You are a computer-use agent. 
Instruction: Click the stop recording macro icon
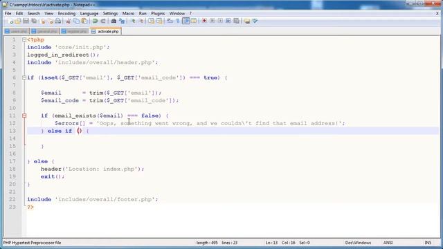coord(213,21)
